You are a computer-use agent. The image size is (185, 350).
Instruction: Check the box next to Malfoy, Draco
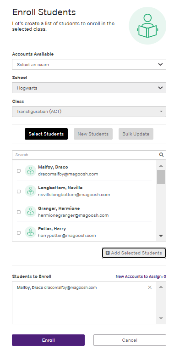tap(19, 171)
